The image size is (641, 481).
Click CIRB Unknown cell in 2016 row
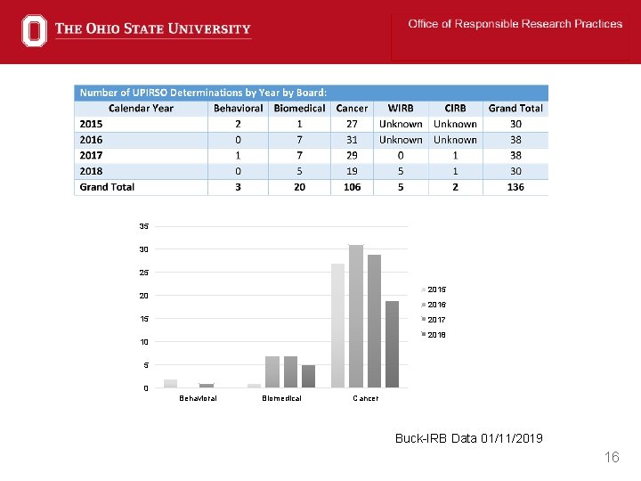(456, 140)
